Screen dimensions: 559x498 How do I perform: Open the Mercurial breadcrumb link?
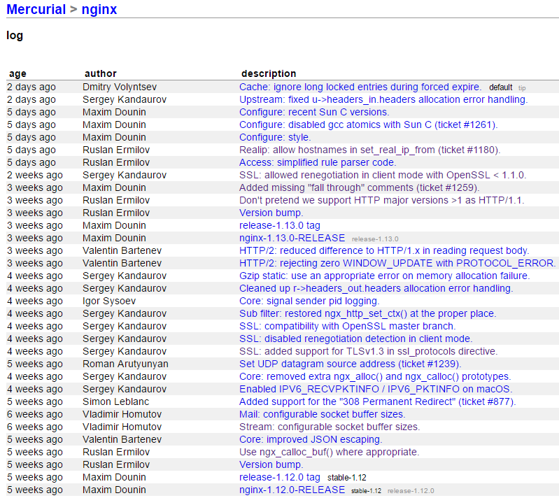coord(36,9)
